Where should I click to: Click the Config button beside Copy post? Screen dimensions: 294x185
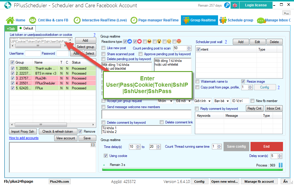click(264, 87)
